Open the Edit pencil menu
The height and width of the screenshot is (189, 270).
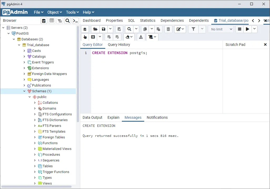180,29
